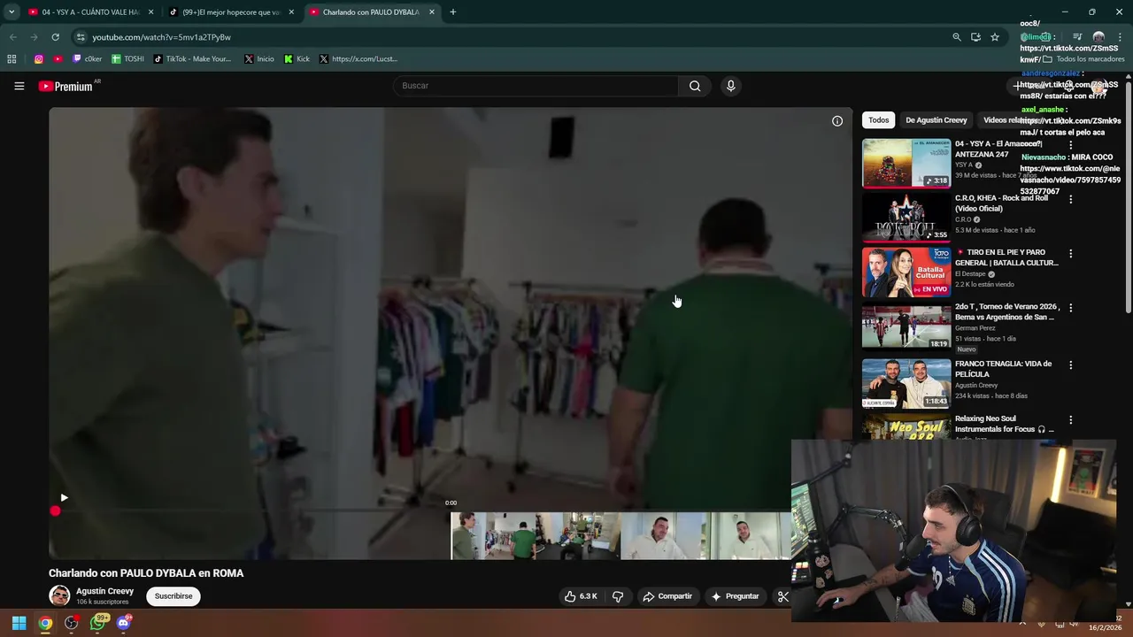Click the red progress bar scrubber handle
The image size is (1133, 637).
coord(55,510)
